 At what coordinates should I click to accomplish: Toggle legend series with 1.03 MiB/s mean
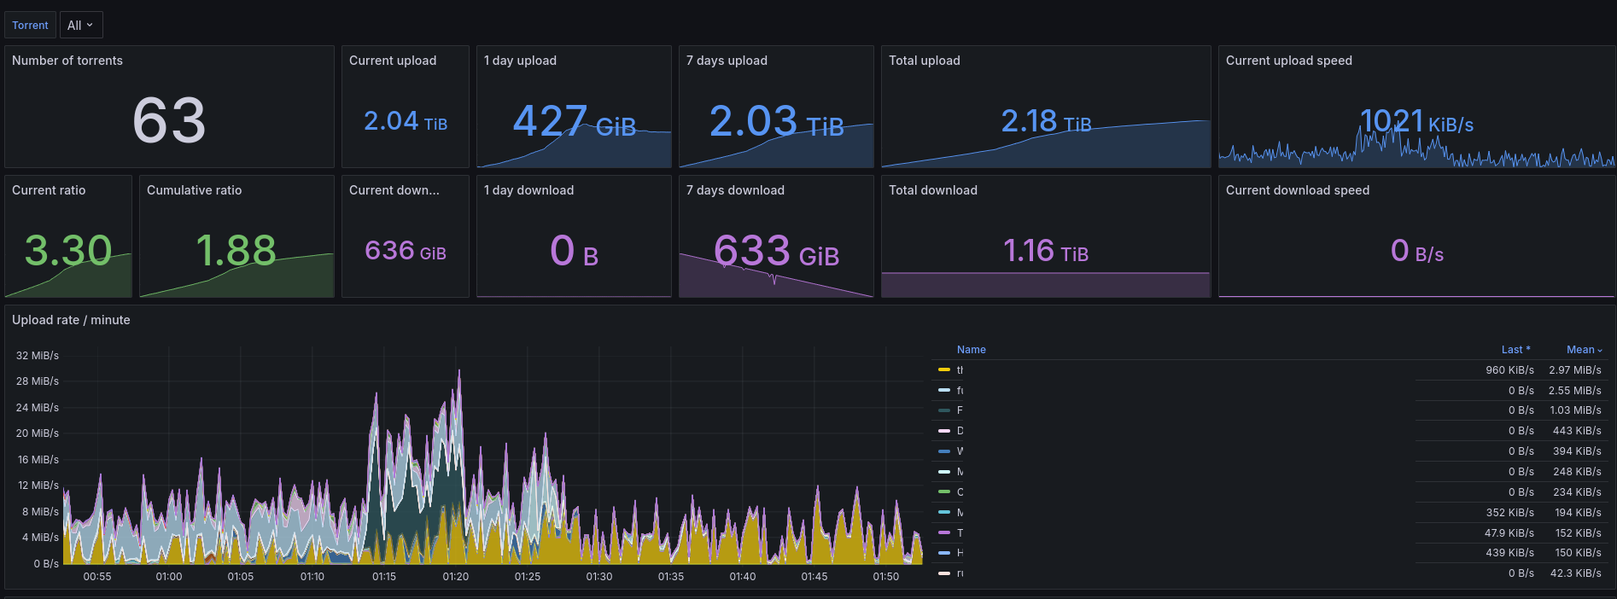point(960,410)
